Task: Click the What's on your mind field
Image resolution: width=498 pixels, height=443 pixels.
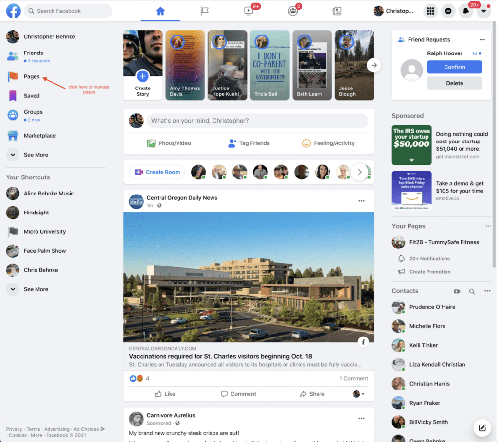Action: [258, 121]
